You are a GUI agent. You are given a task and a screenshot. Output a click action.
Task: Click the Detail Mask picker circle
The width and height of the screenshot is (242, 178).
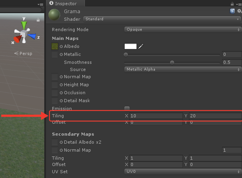pos(61,101)
